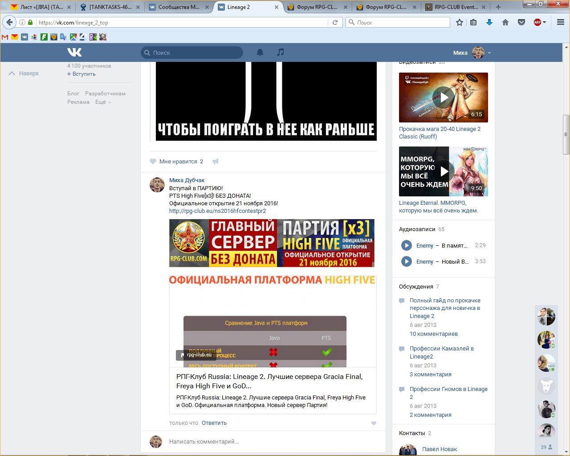Viewport: 570px width, 456px height.
Task: Open the Google Translate bookmark icon
Action: click(64, 37)
